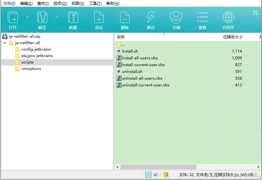Click the 591 size cell

click(238, 72)
